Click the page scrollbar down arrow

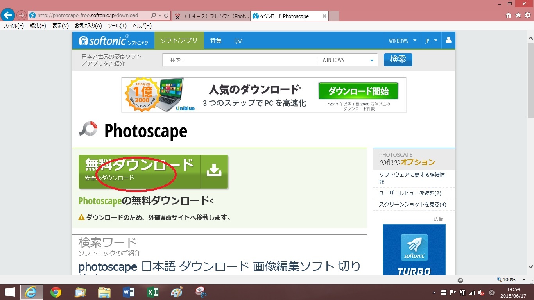point(530,267)
